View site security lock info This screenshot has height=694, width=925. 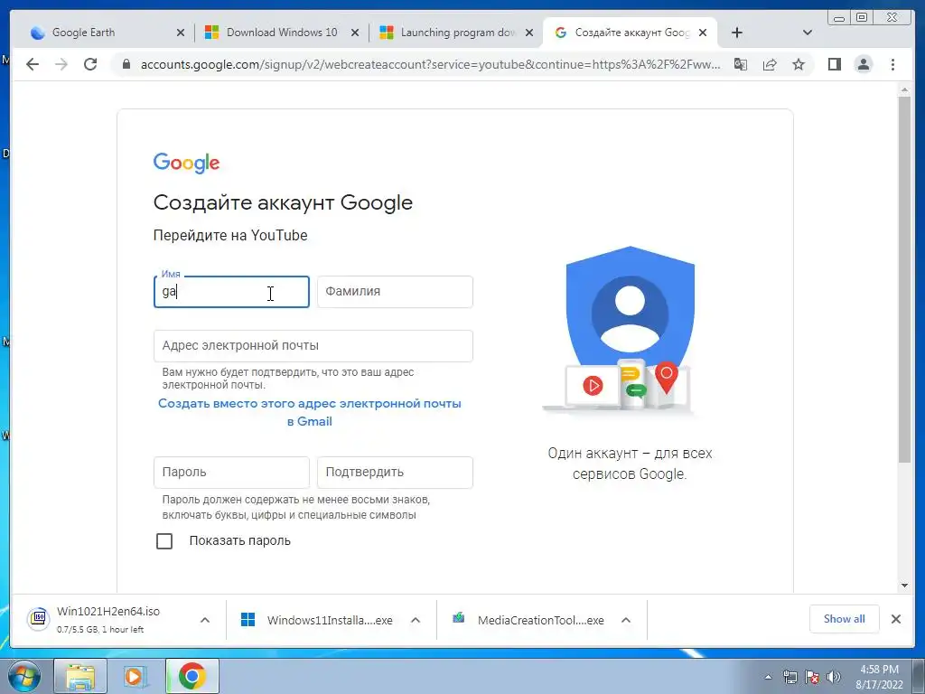[126, 64]
